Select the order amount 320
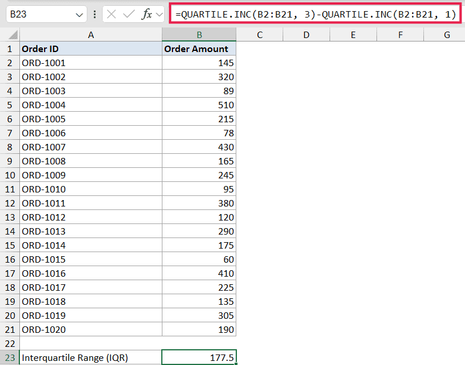This screenshot has height=365, width=465. pos(199,77)
